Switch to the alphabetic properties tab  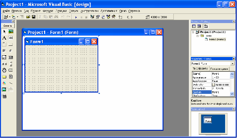(x=200, y=69)
